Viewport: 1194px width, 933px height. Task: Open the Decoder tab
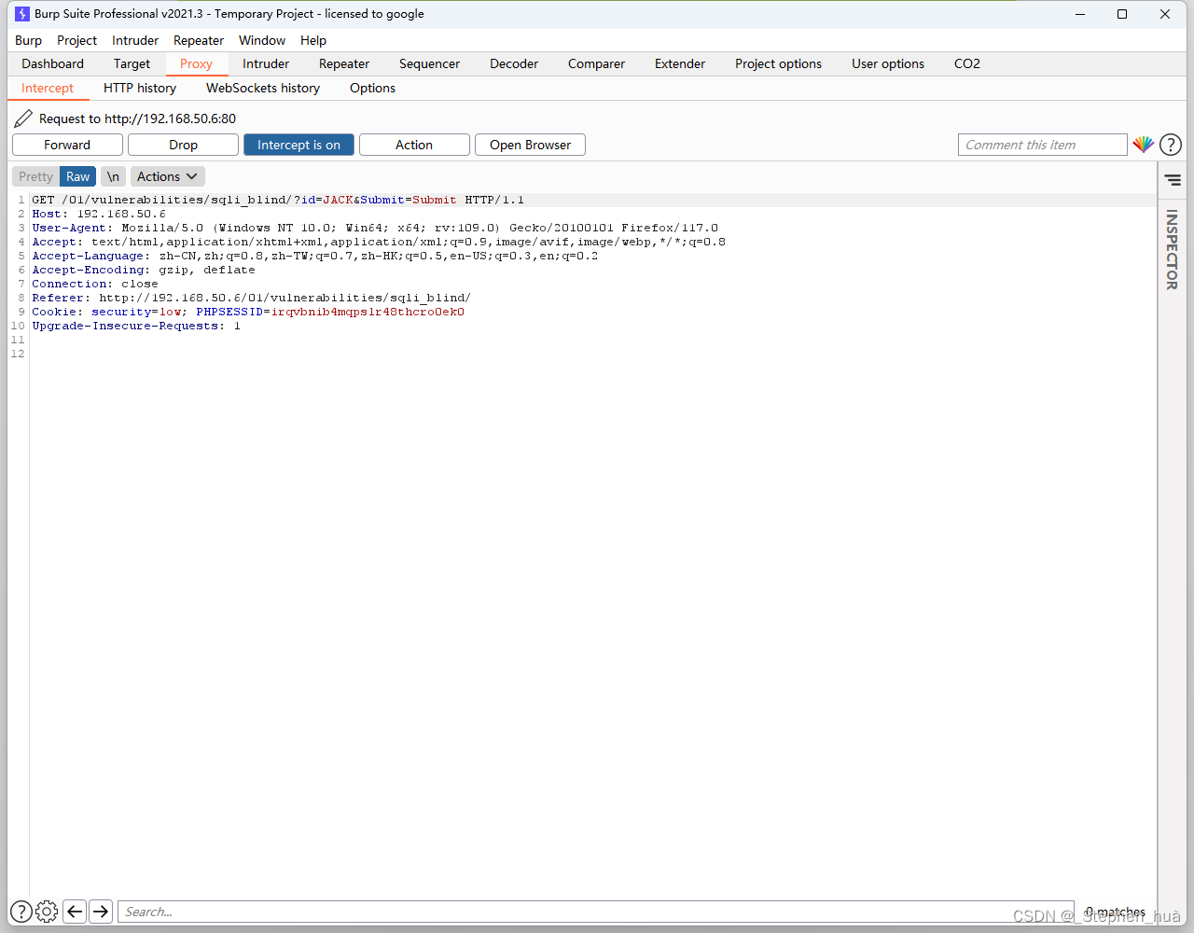click(514, 63)
